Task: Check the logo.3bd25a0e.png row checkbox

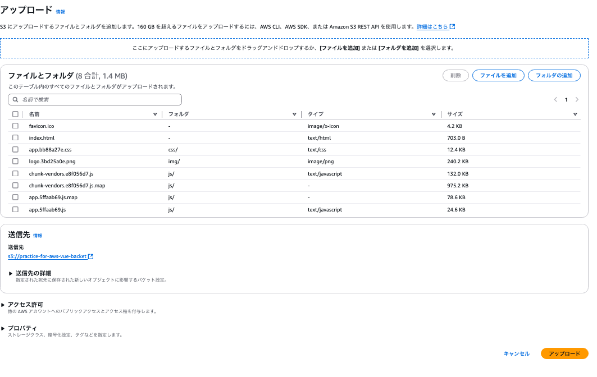Action: pyautogui.click(x=15, y=162)
